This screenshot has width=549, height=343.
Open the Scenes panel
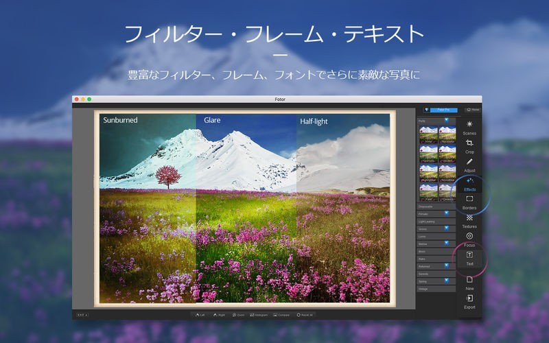469,126
